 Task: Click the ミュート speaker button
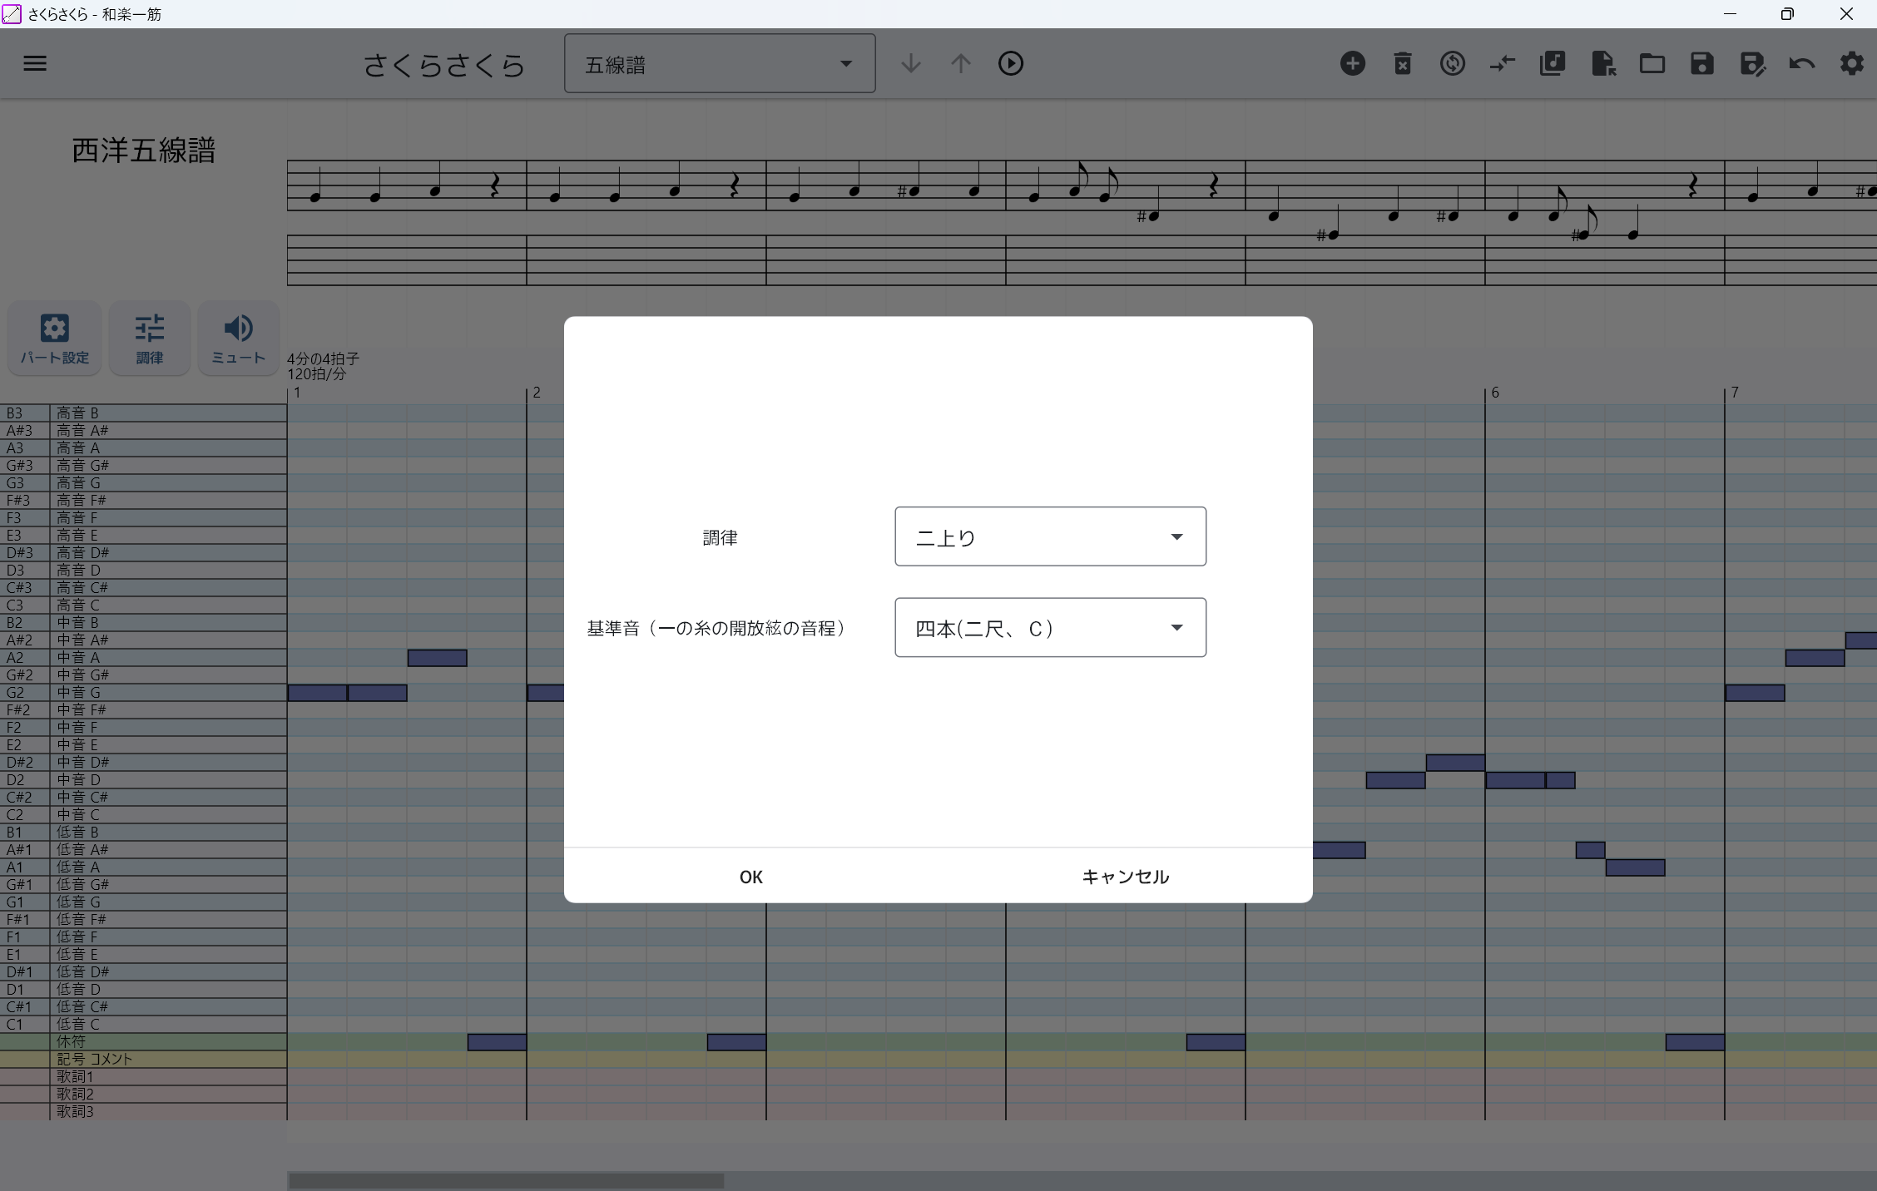point(238,339)
